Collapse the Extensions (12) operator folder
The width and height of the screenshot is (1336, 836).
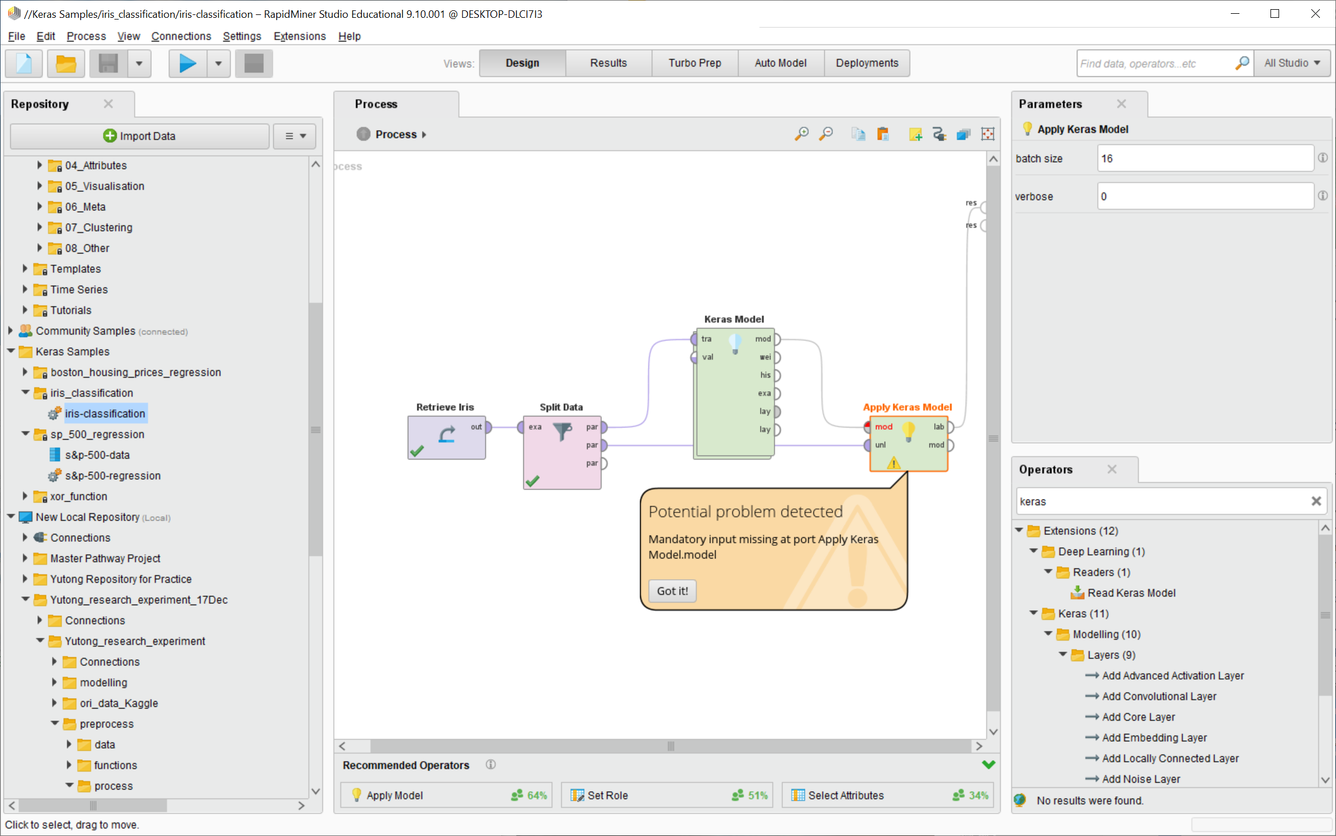[1019, 530]
